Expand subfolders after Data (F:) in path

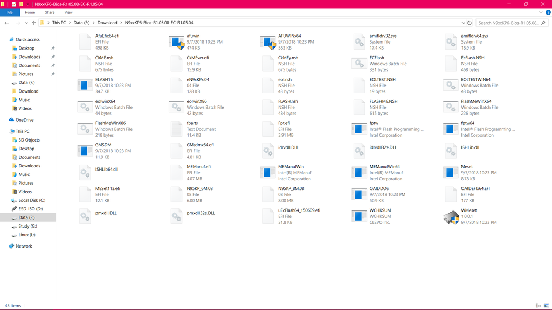point(94,23)
